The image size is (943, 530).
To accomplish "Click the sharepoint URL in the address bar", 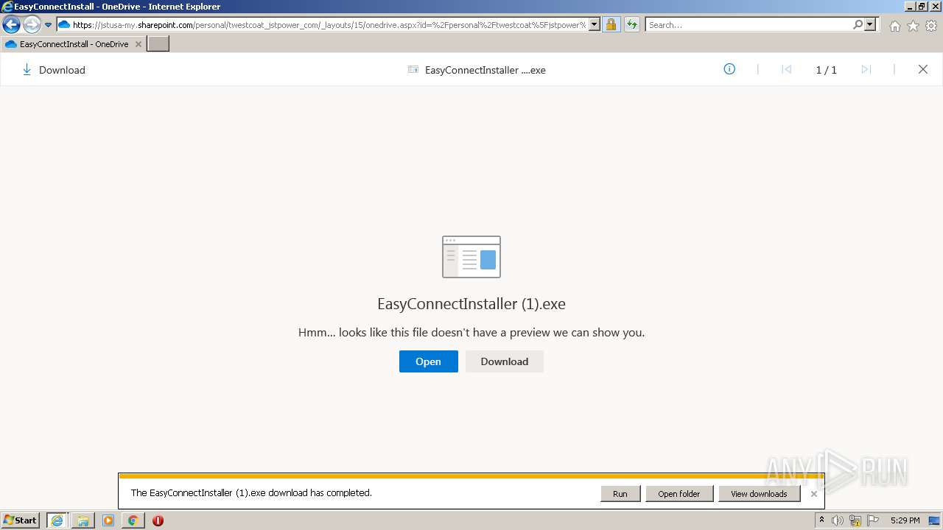I will coord(329,25).
